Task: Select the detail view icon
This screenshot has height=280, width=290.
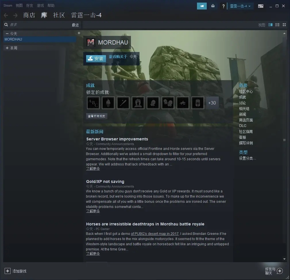Action: tap(270, 25)
